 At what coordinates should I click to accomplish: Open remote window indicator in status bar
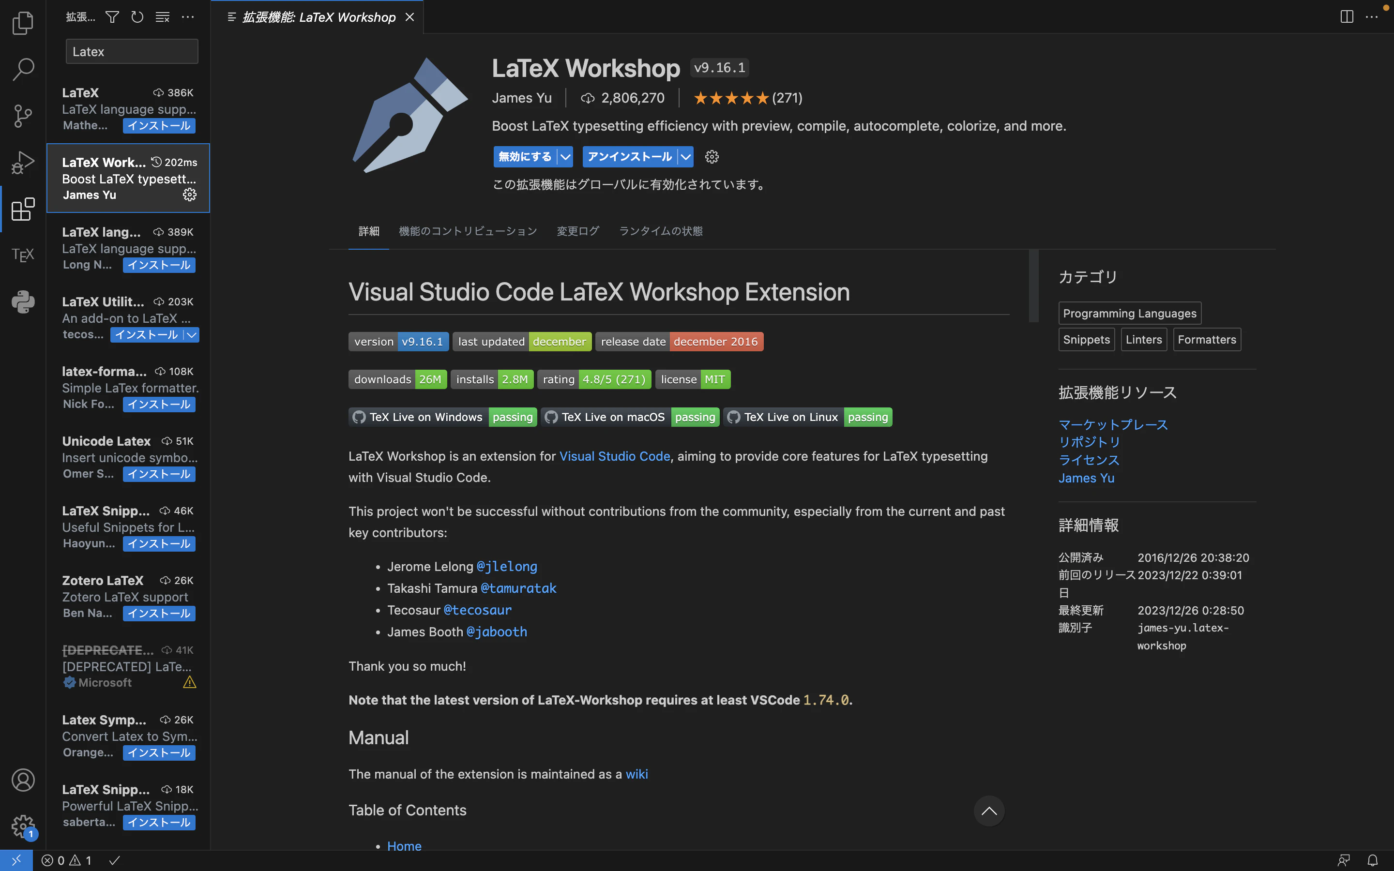[16, 860]
